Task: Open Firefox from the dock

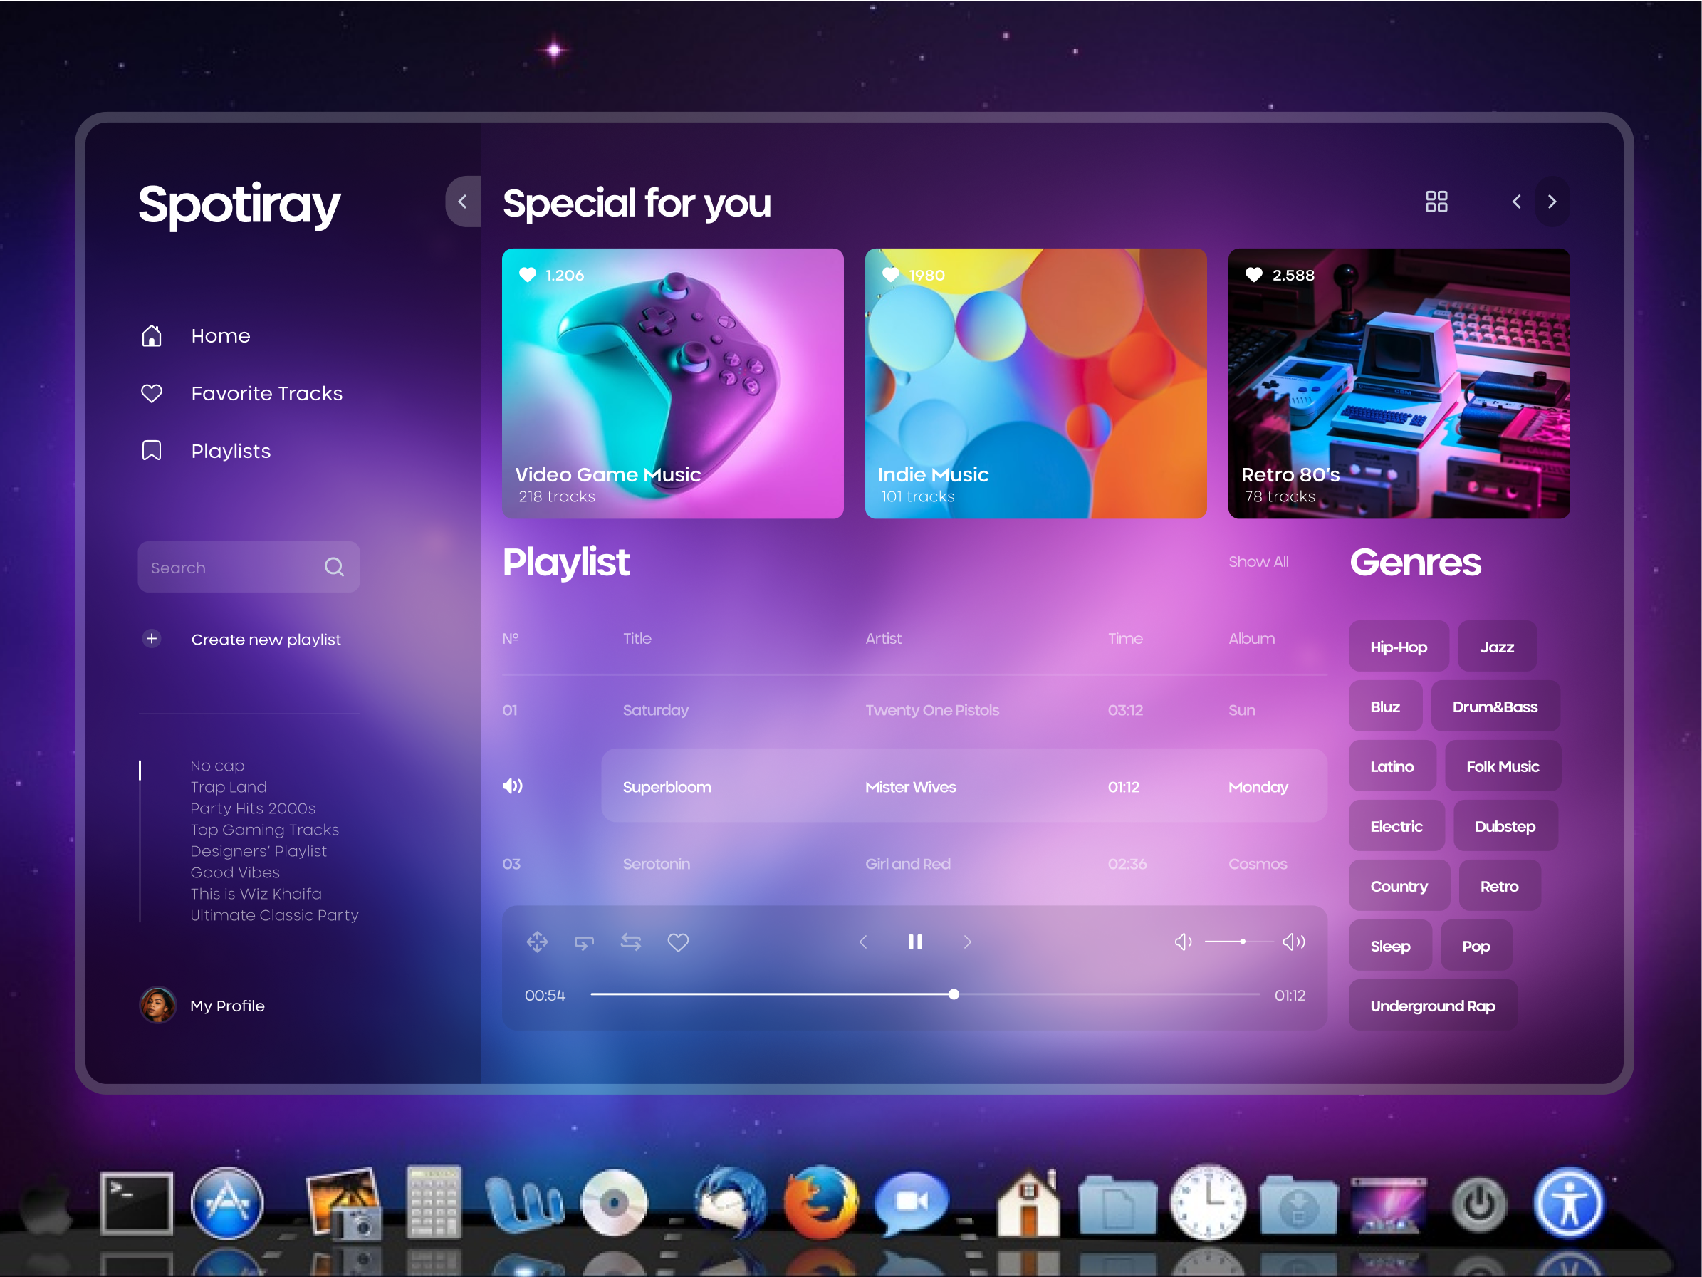Action: coord(820,1202)
